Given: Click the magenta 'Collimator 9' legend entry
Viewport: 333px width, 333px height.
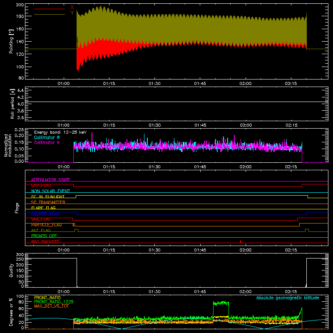Looking at the screenshot, I should (x=47, y=142).
